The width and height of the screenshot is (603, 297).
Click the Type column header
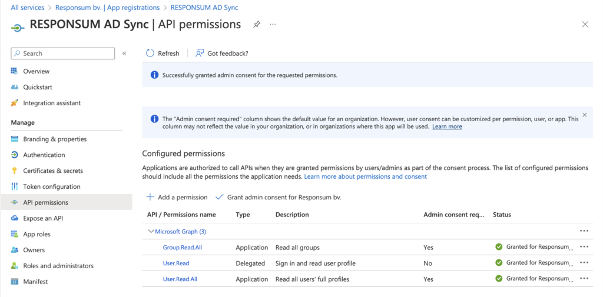tap(243, 215)
